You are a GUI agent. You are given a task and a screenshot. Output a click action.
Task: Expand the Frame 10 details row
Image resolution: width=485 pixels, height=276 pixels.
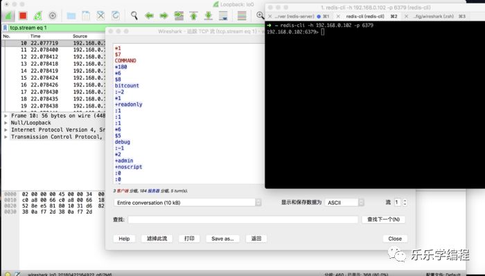pyautogui.click(x=6, y=116)
